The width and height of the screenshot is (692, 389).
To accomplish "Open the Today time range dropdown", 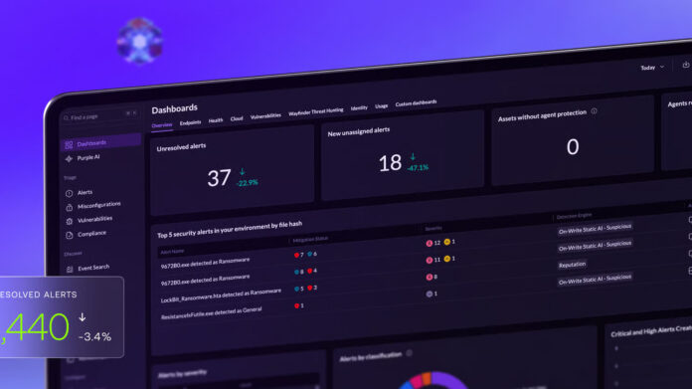I will tap(652, 68).
